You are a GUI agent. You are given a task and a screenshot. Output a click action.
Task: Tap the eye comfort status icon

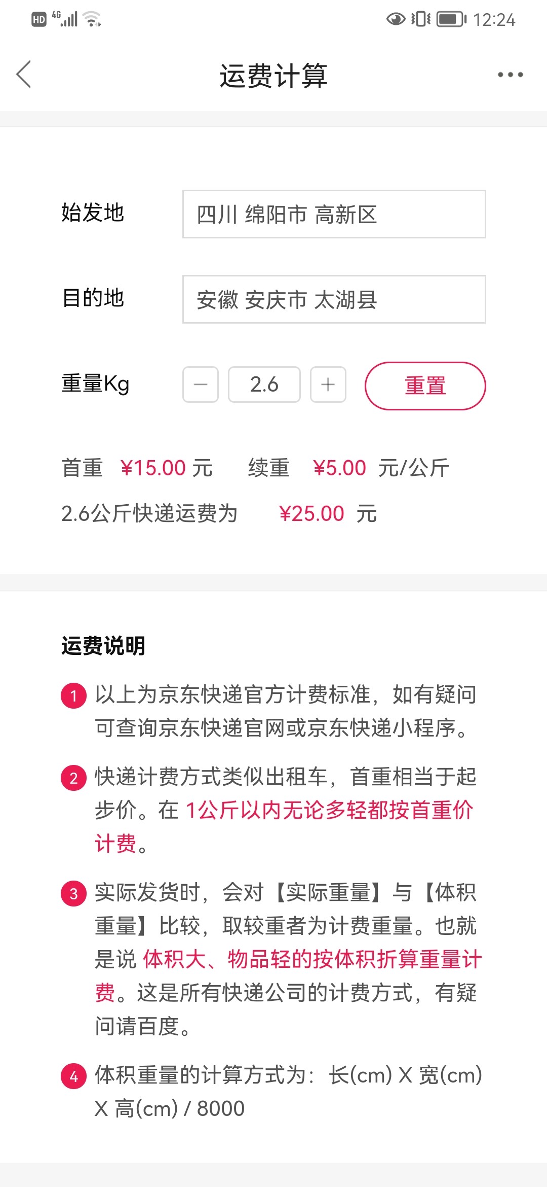pos(396,19)
